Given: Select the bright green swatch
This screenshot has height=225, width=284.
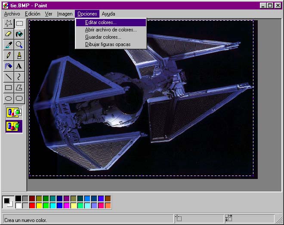Looking at the screenshot, I should click(x=46, y=206).
